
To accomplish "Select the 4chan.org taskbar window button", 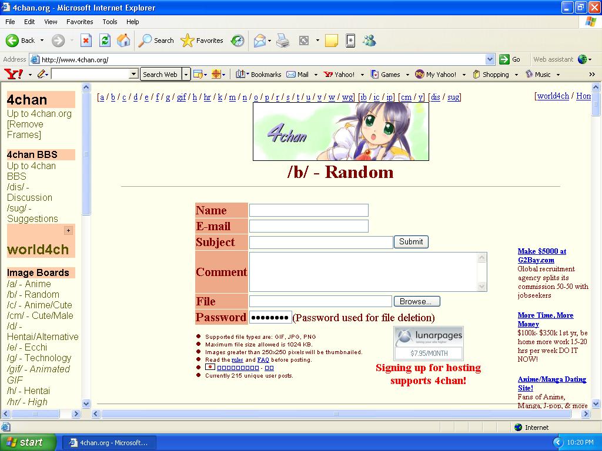I will coord(109,443).
